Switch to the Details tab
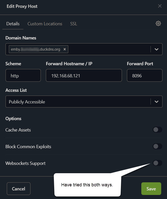Image resolution: width=167 pixels, height=199 pixels. 13,24
